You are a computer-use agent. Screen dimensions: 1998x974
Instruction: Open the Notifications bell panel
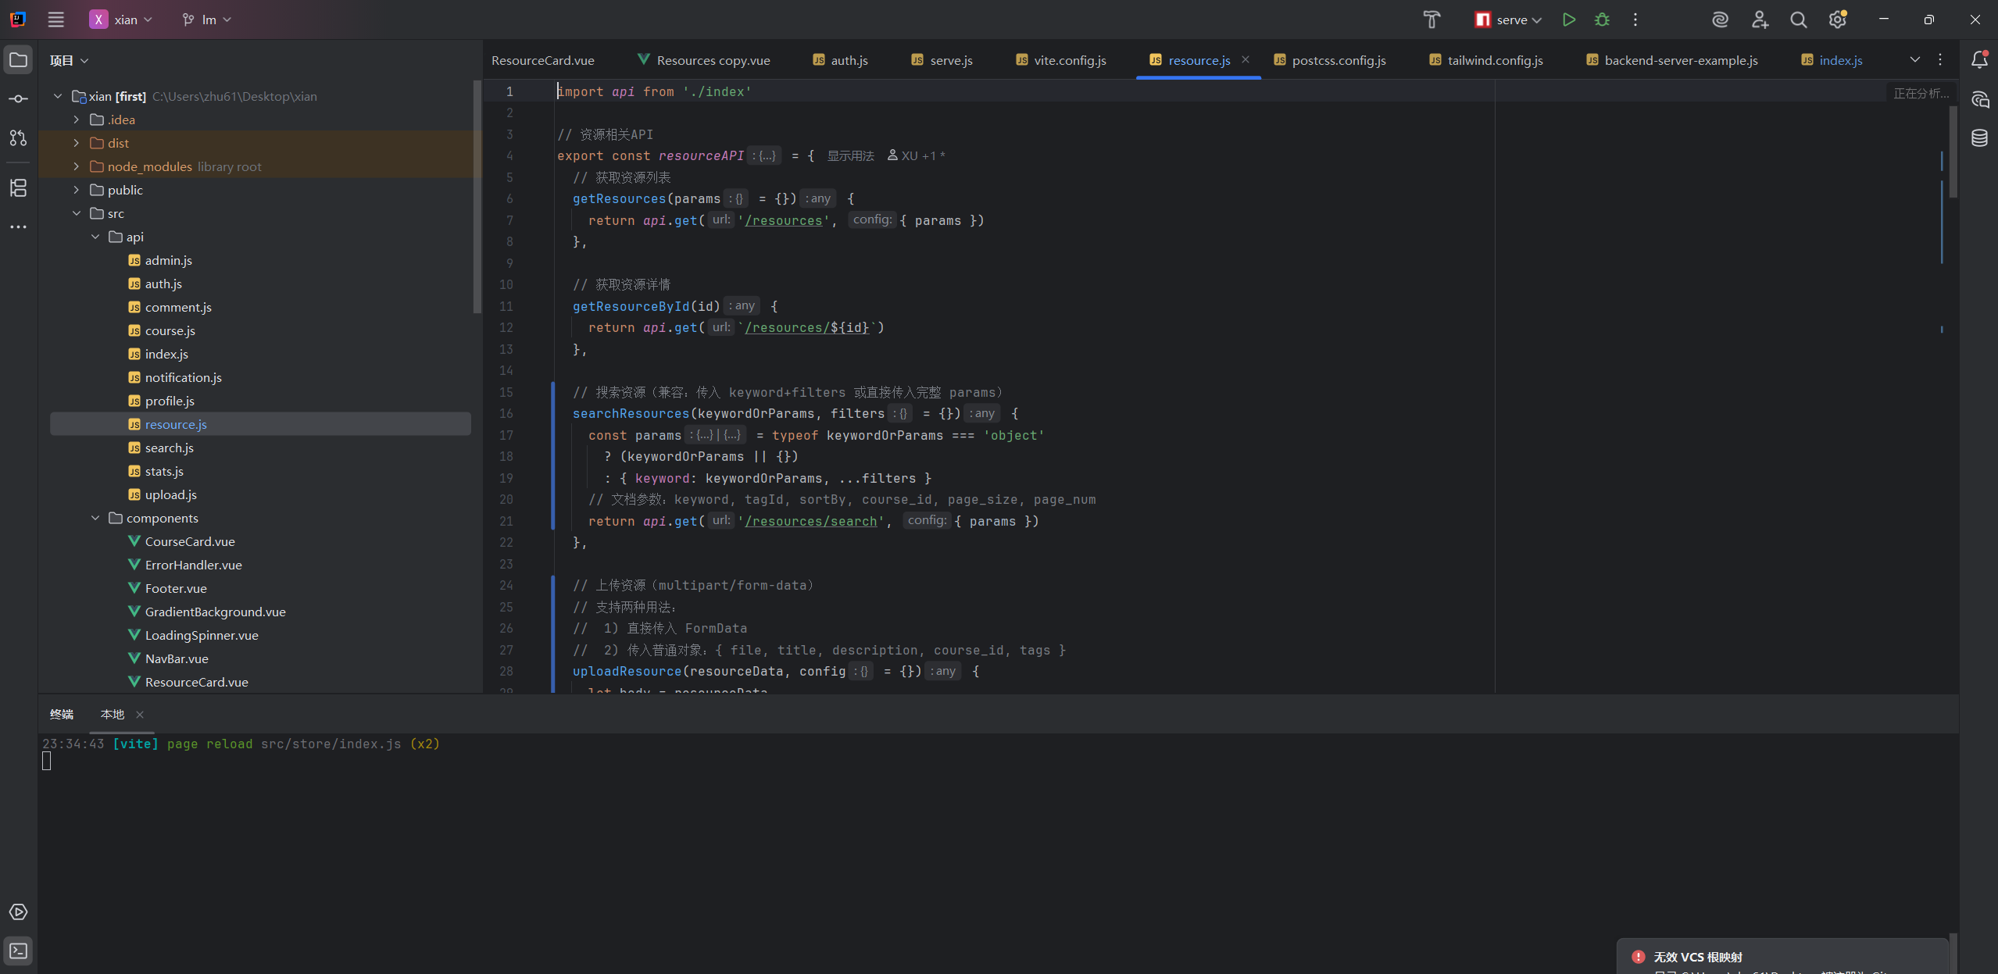click(1979, 59)
